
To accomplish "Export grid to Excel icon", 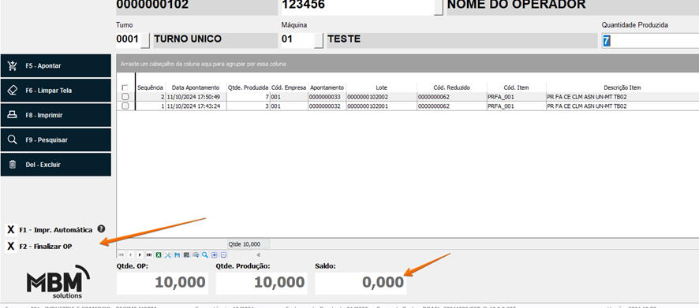I will coord(159,255).
